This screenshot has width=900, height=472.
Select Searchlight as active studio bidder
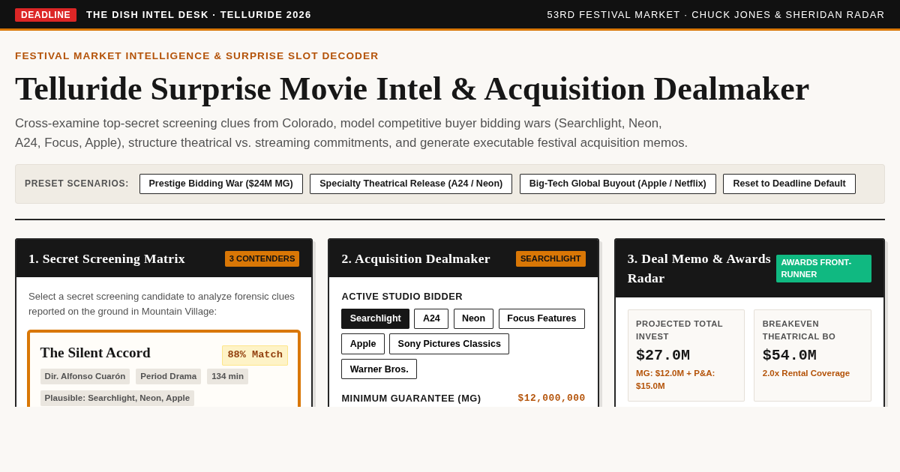[x=376, y=319]
